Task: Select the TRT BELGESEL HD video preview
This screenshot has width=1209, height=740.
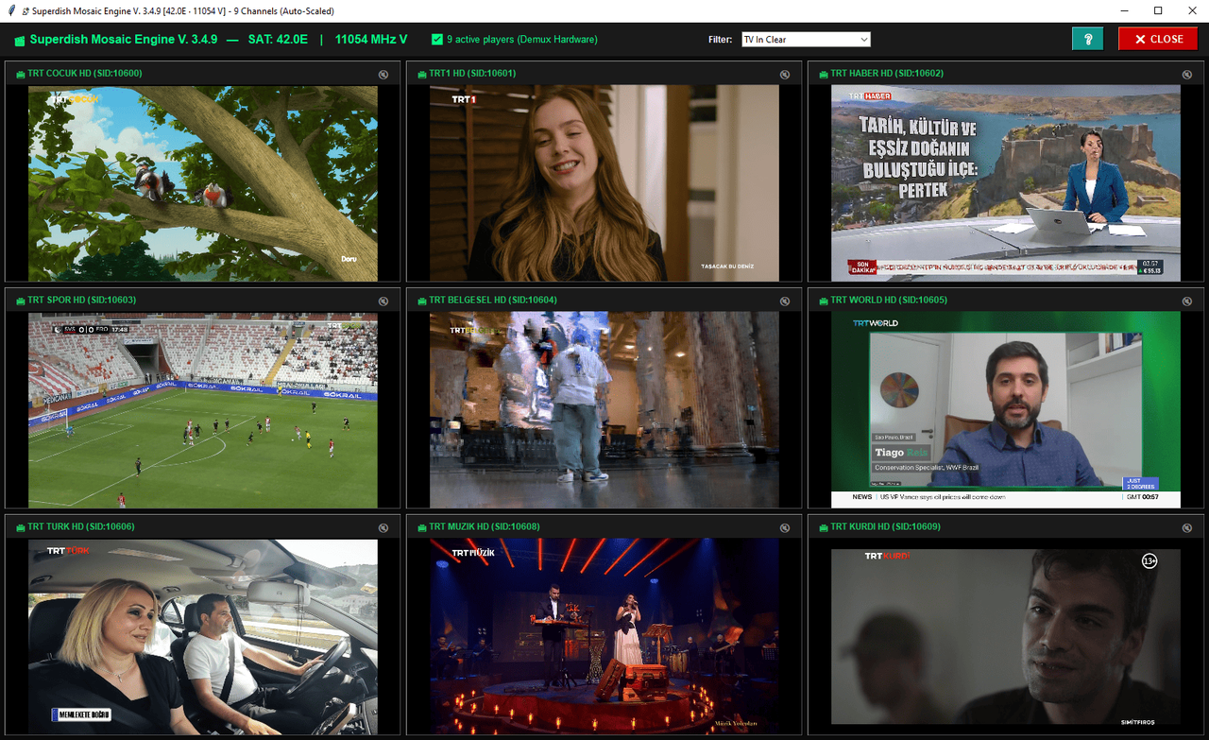Action: [x=604, y=410]
